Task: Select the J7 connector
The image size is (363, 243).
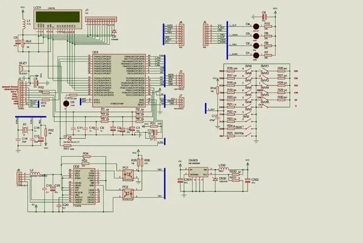Action: [181, 102]
